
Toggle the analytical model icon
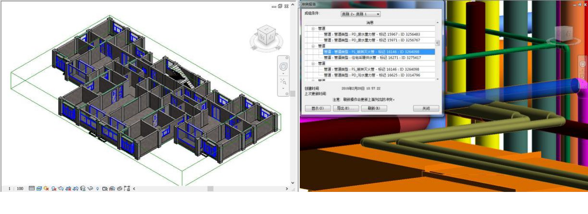(111, 189)
